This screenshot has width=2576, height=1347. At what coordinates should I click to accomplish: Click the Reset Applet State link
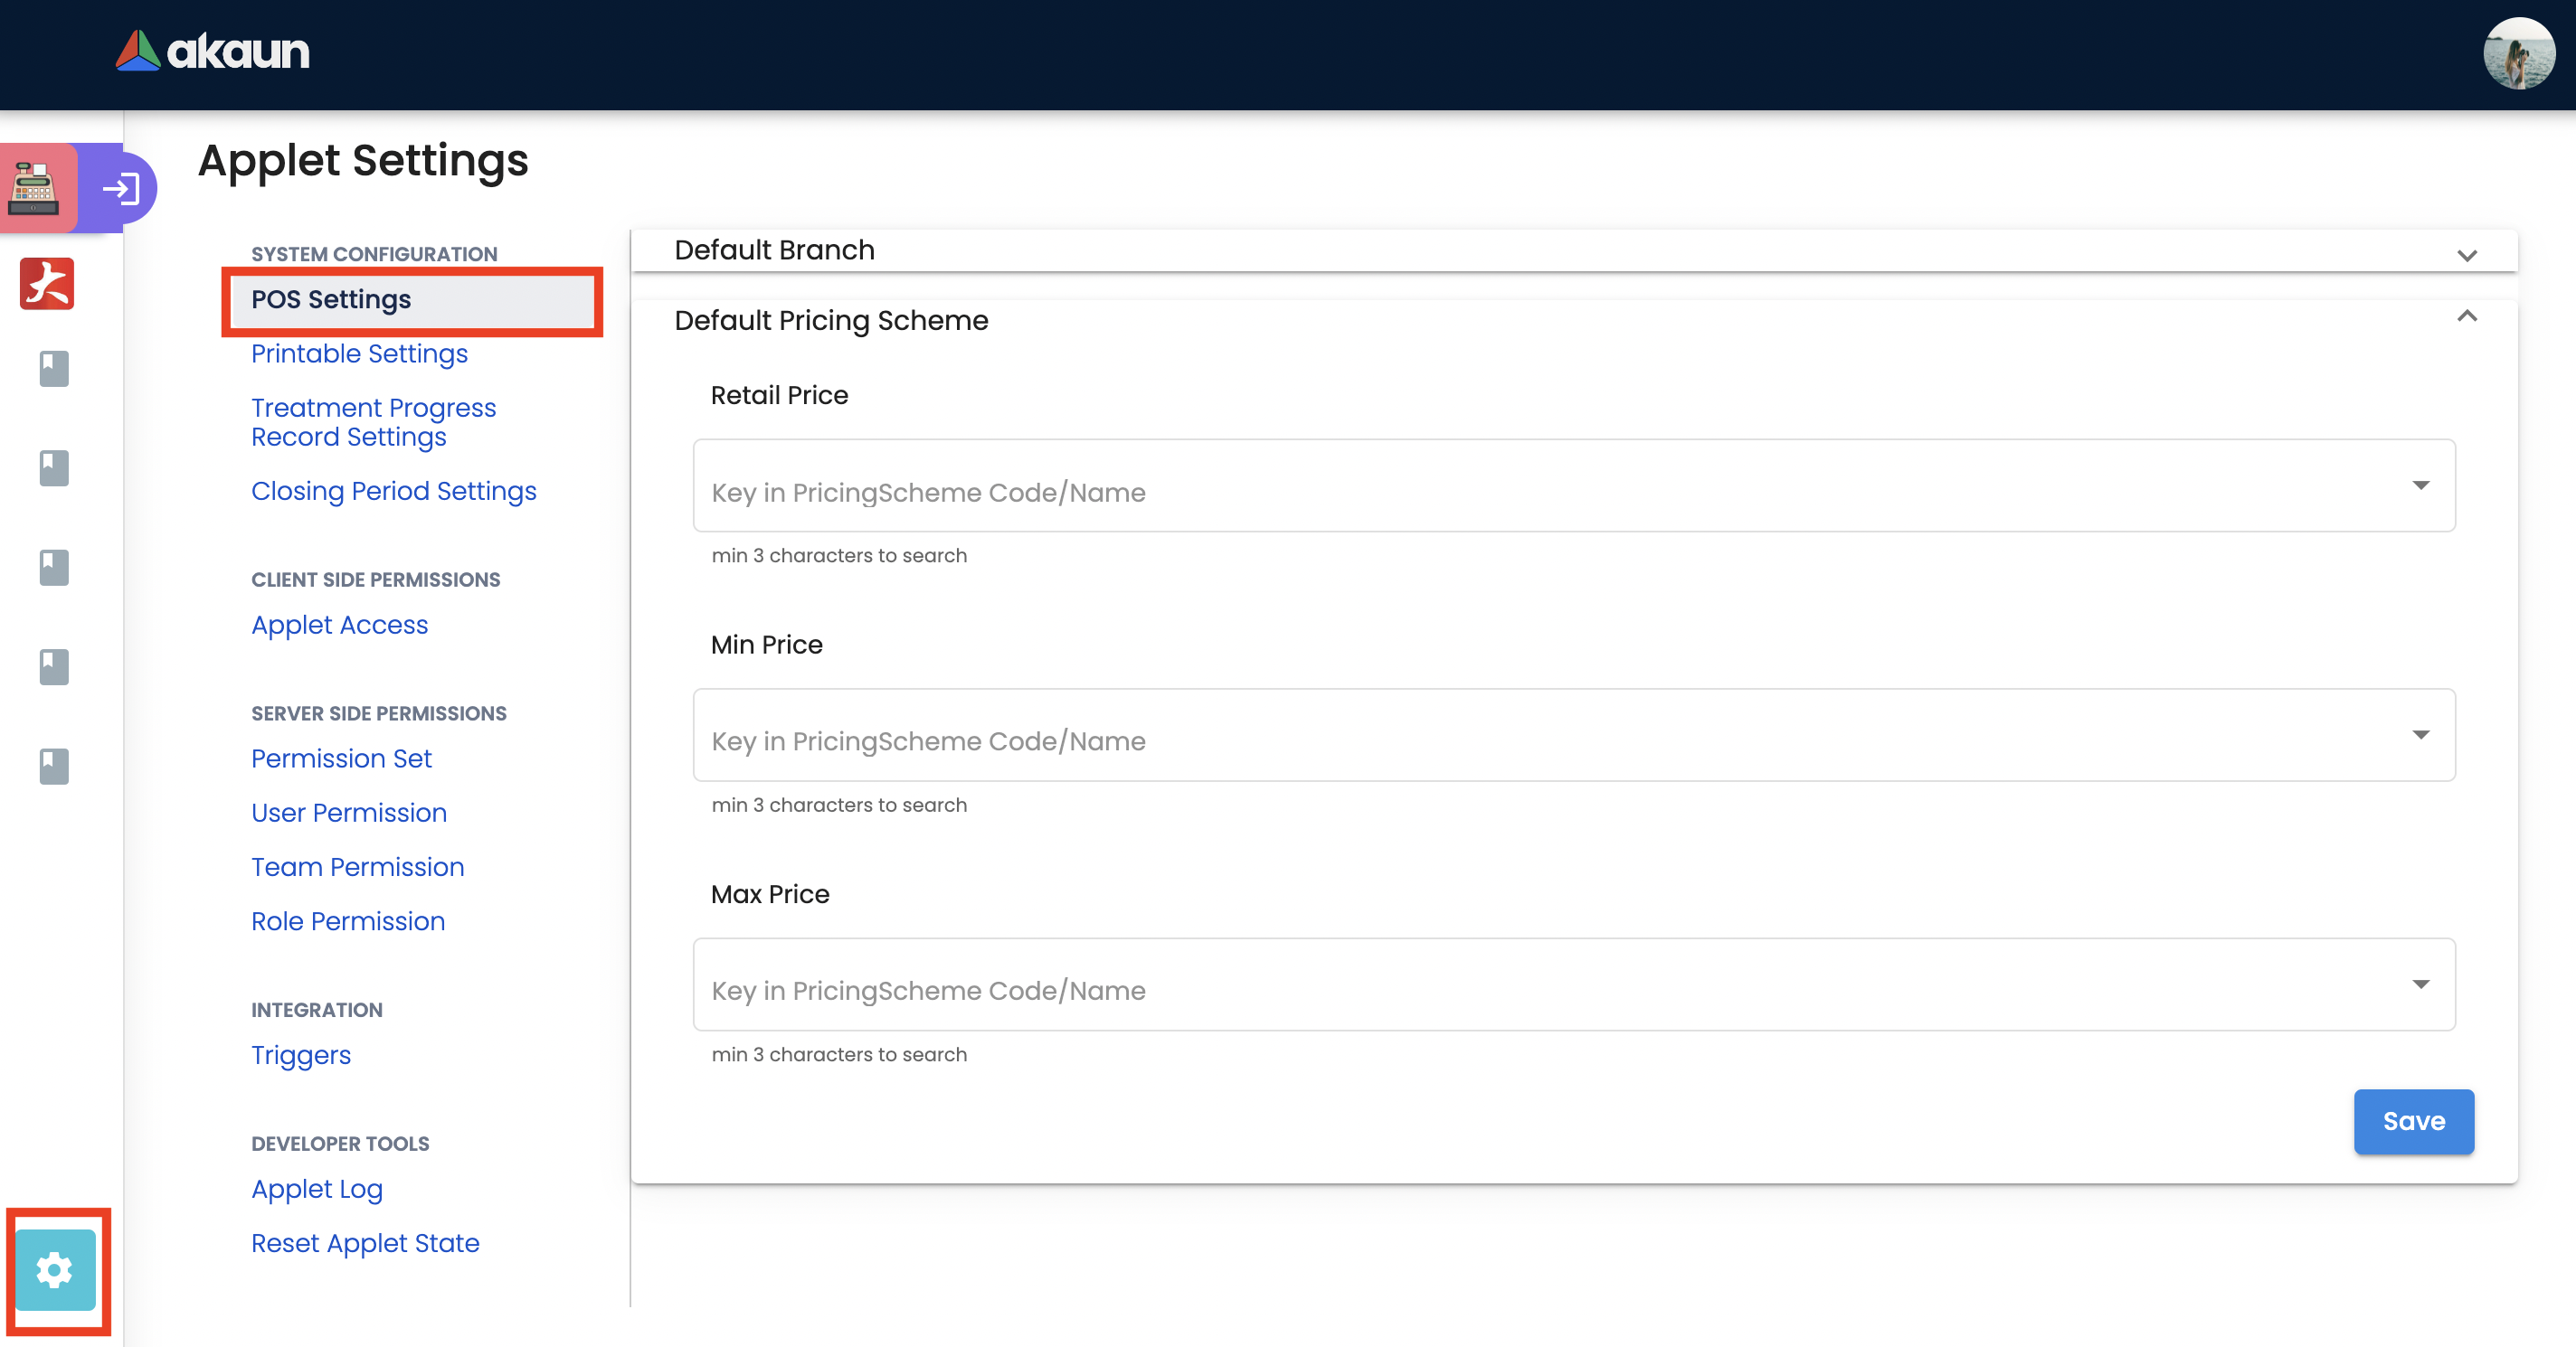coord(365,1243)
